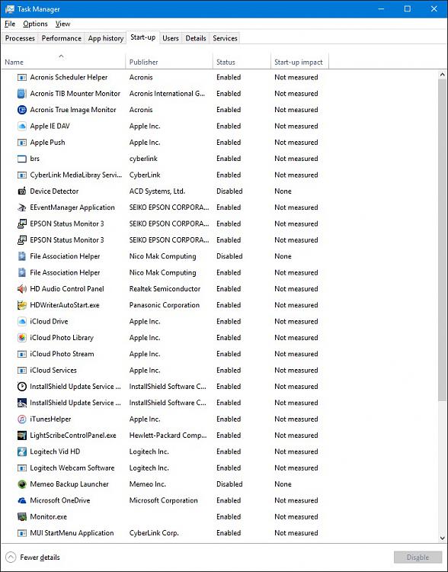This screenshot has width=448, height=572.
Task: Click the Apple Push entry icon
Action: tap(22, 143)
